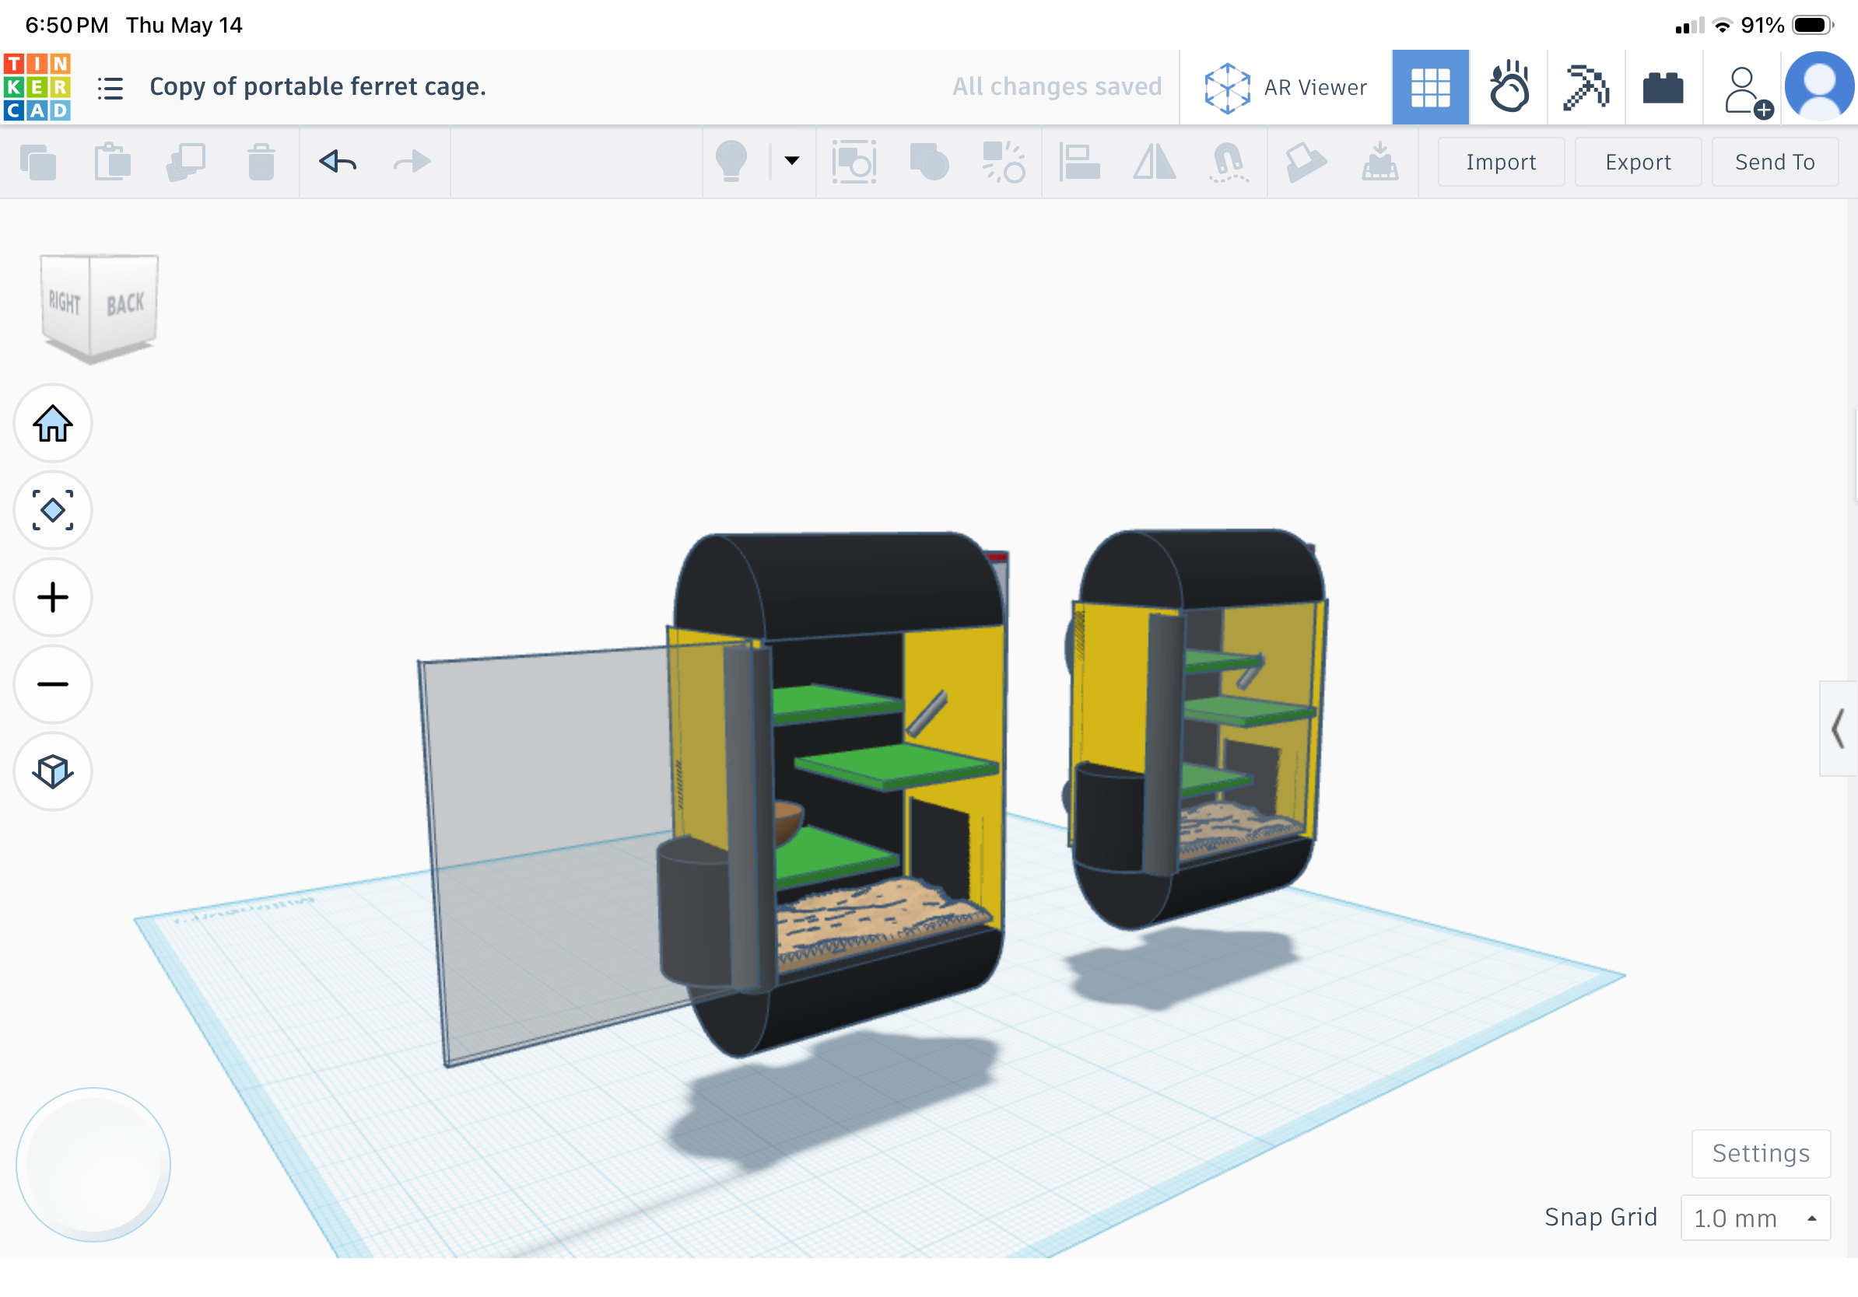Click the design title text
Screen dimensions: 1858x1297
(x=318, y=86)
